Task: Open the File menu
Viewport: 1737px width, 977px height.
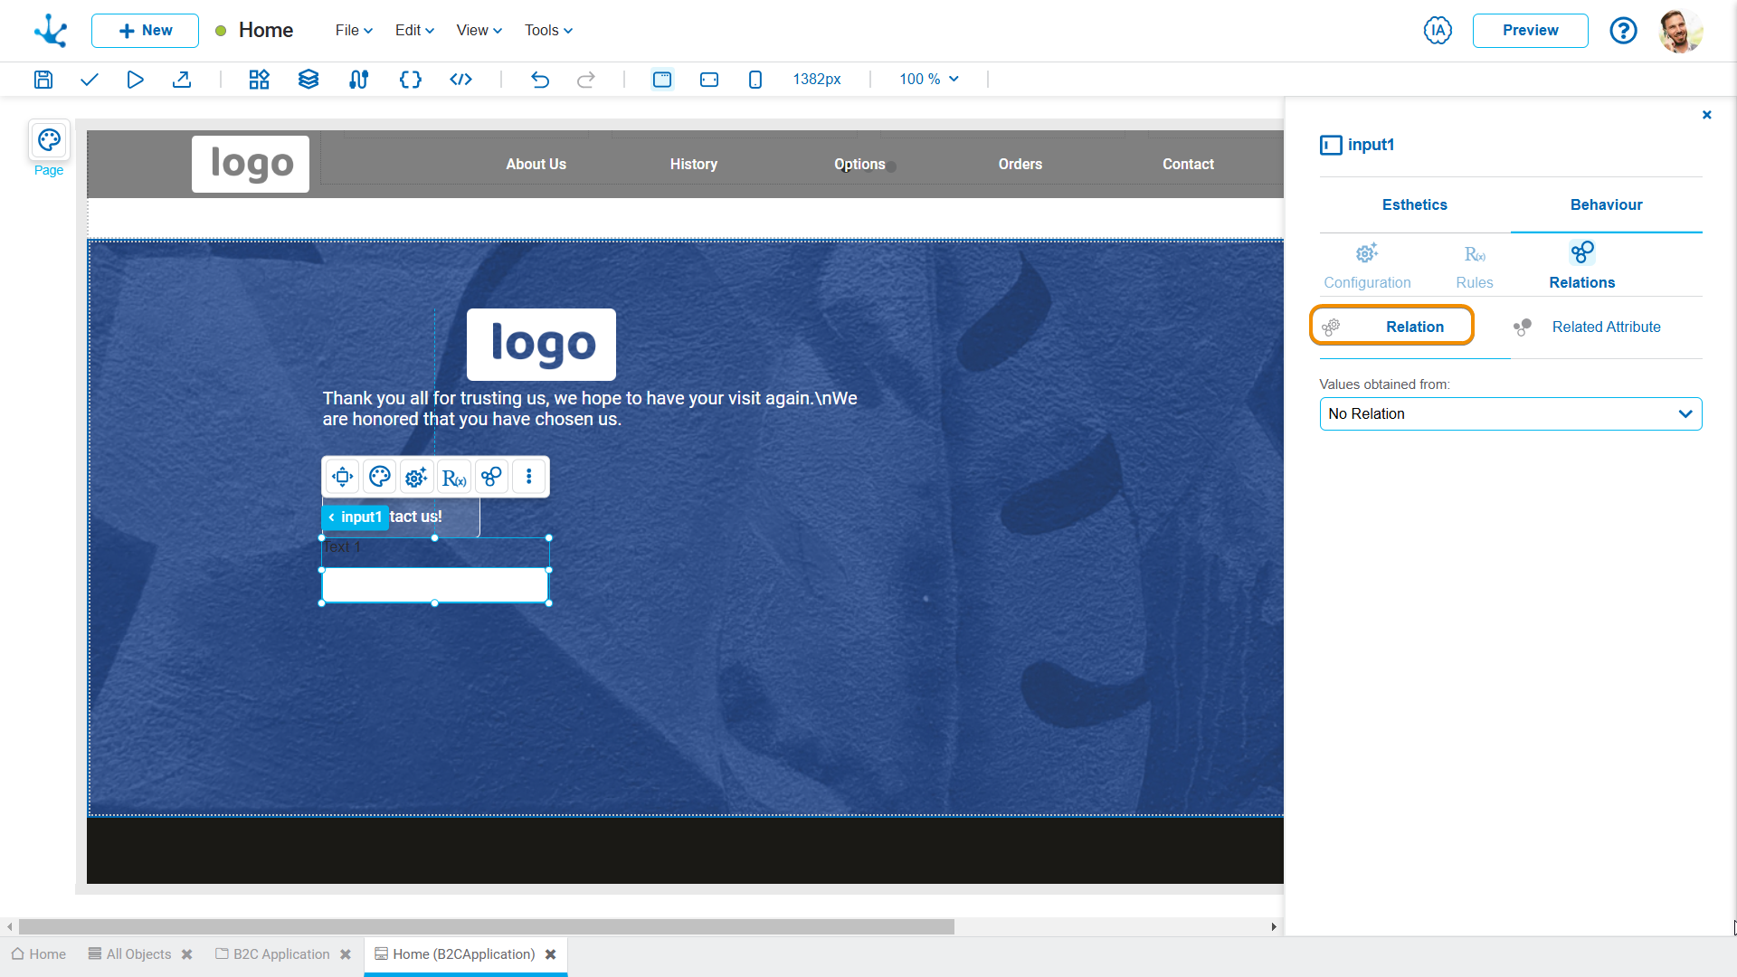Action: tap(354, 31)
